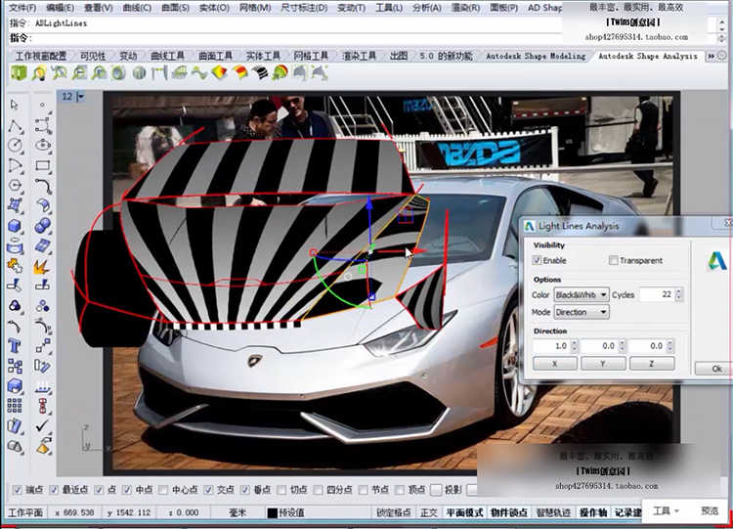
Task: Check the Transparent checkbox
Action: [x=613, y=261]
